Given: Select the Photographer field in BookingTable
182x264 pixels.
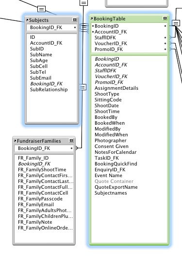Looking at the screenshot, I should click(111, 141).
